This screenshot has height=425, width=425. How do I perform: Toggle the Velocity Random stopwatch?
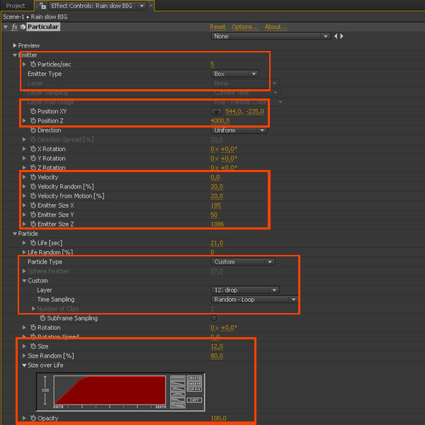33,186
